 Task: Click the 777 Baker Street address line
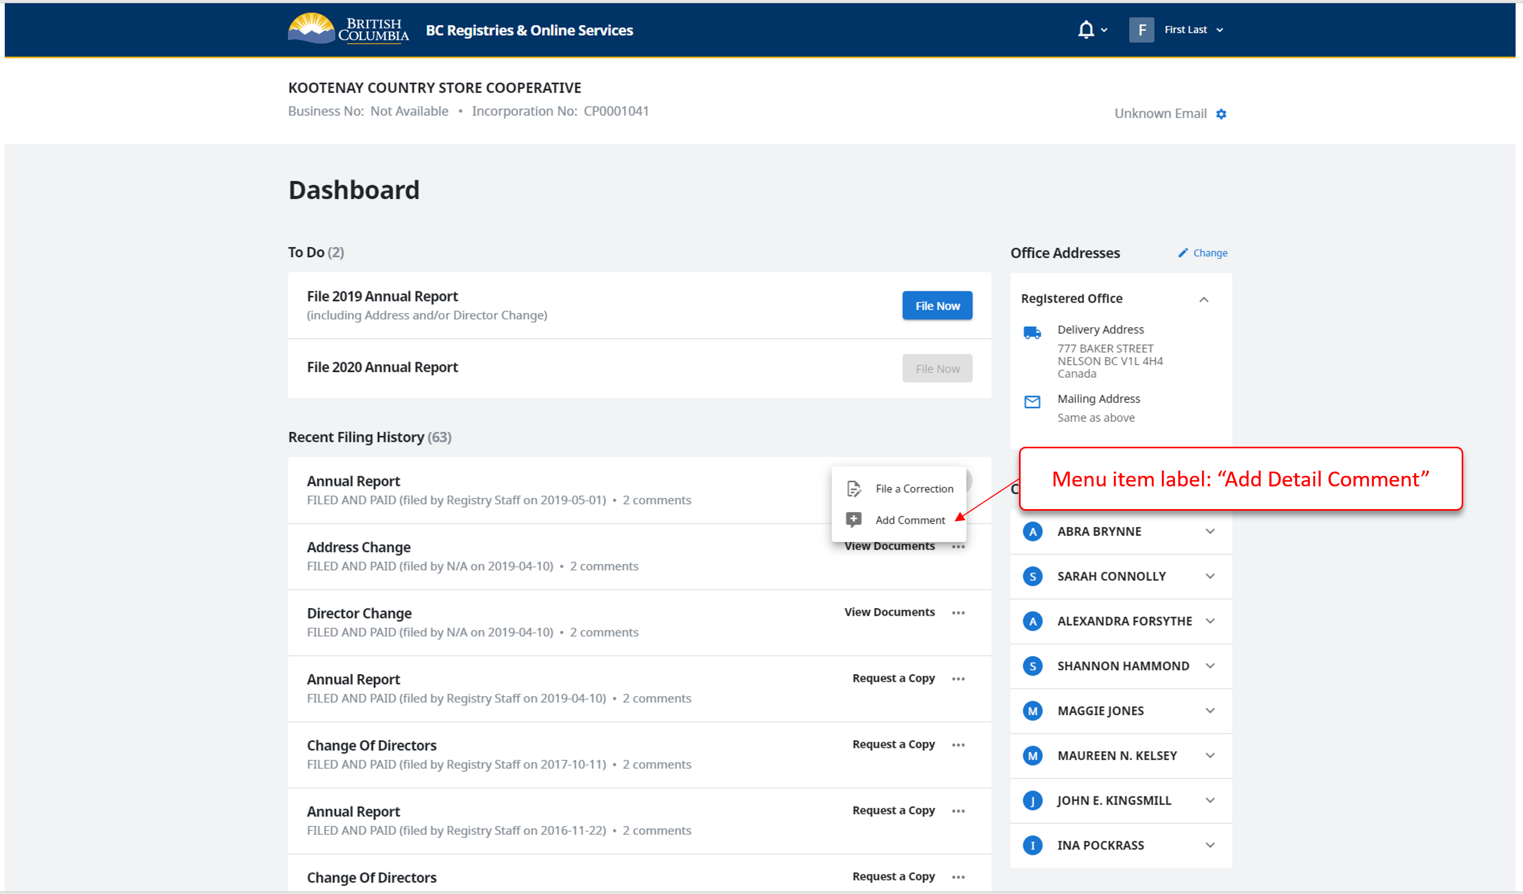tap(1105, 348)
